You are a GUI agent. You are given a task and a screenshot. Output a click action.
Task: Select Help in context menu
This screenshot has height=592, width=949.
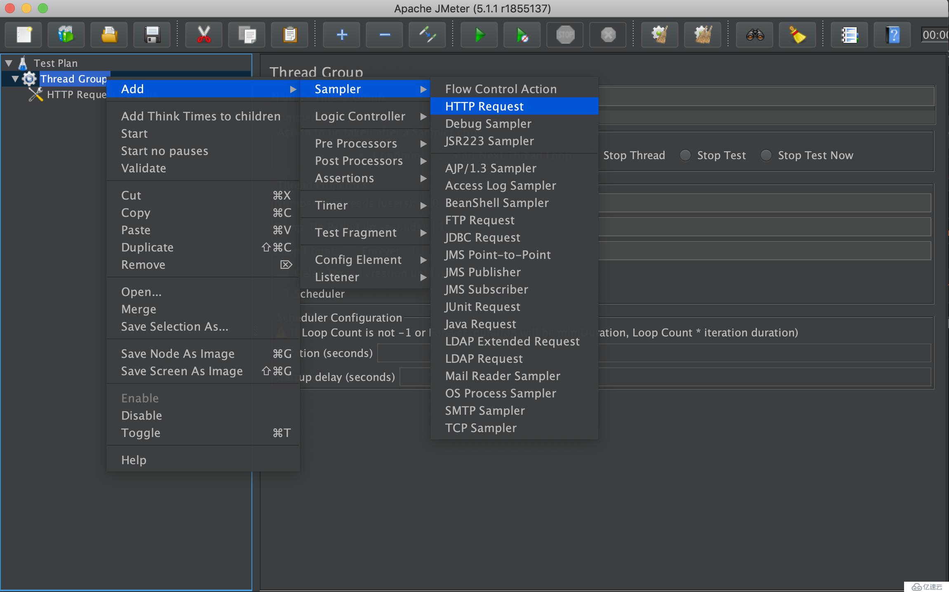[x=203, y=460]
